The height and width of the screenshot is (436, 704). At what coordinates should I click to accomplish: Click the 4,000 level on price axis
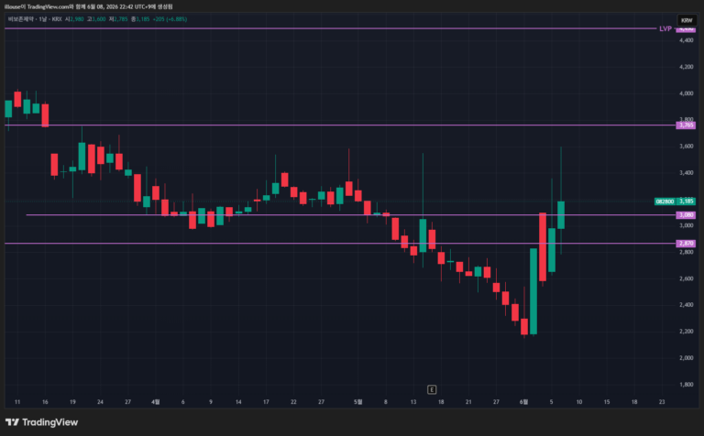(686, 93)
